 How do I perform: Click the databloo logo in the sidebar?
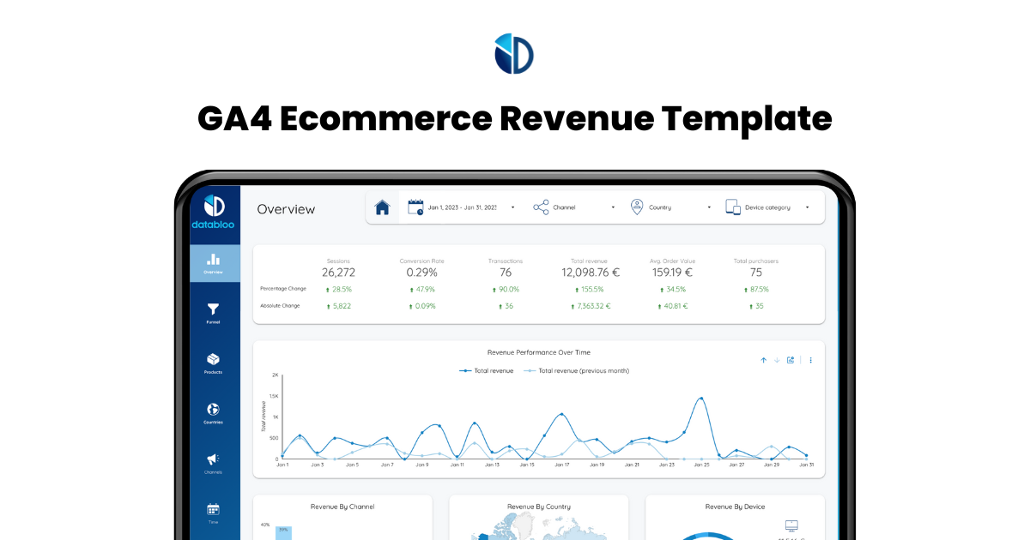click(213, 208)
